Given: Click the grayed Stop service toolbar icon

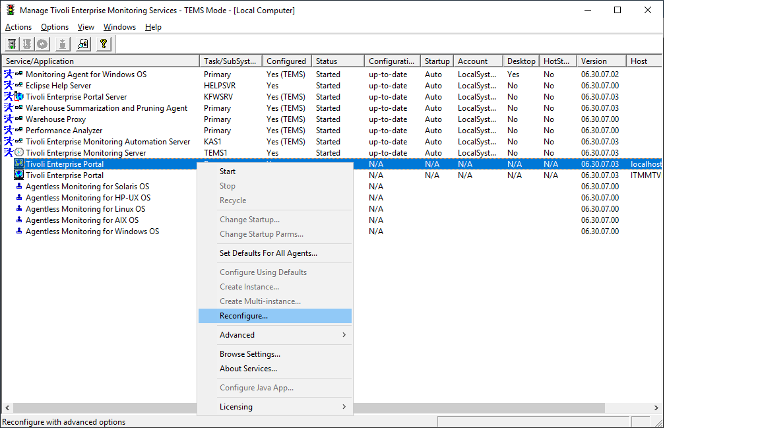Looking at the screenshot, I should [27, 44].
